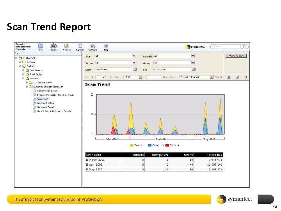Click the Total Files column header
The width and height of the screenshot is (281, 211).
tap(208, 155)
